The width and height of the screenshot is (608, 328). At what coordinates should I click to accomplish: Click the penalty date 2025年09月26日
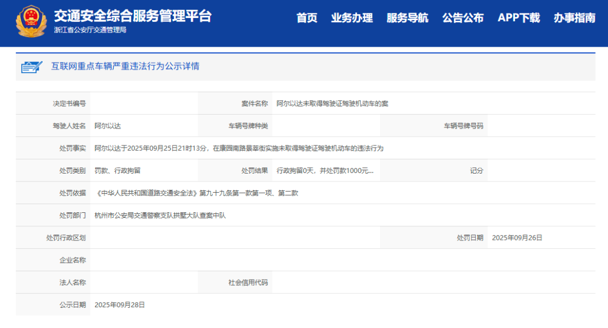516,237
